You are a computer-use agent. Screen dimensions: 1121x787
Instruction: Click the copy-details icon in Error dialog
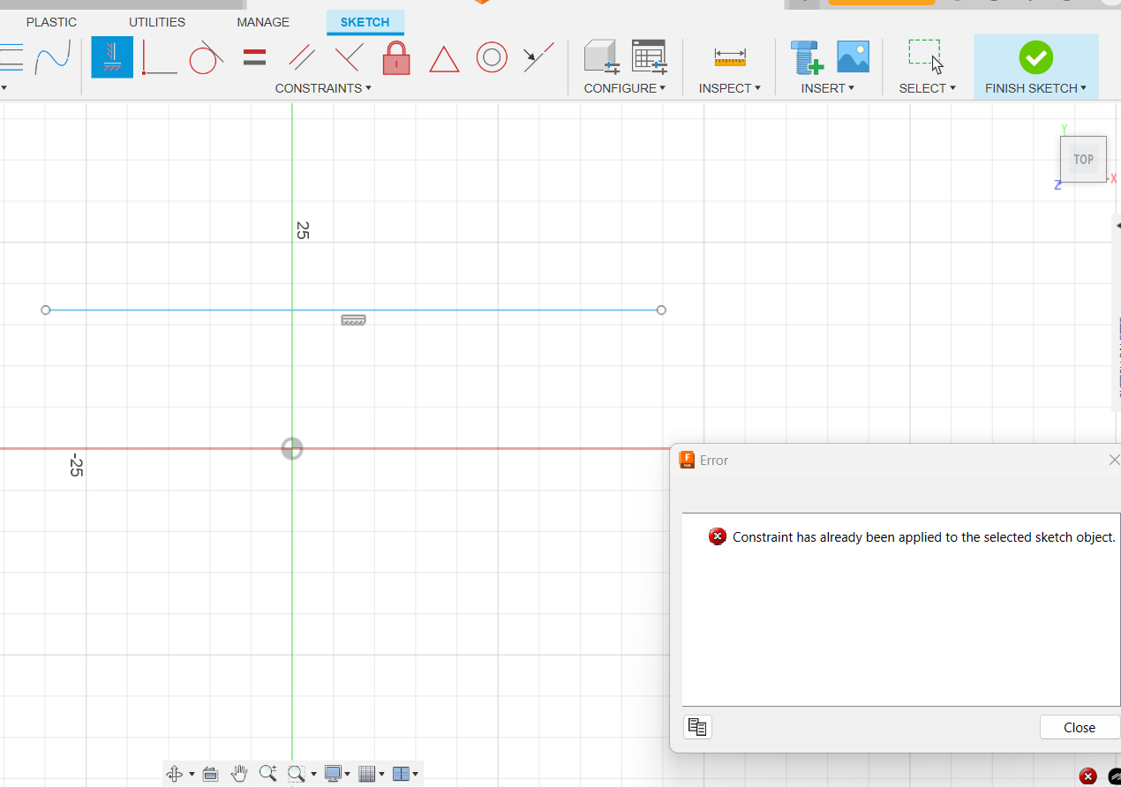[x=697, y=727]
